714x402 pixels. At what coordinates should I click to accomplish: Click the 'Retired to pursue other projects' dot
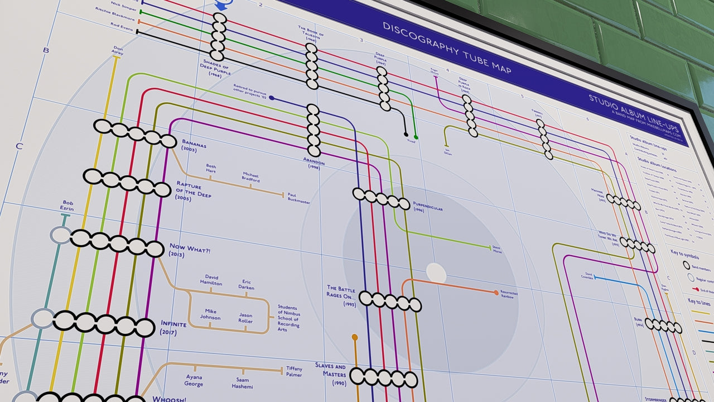point(272,97)
